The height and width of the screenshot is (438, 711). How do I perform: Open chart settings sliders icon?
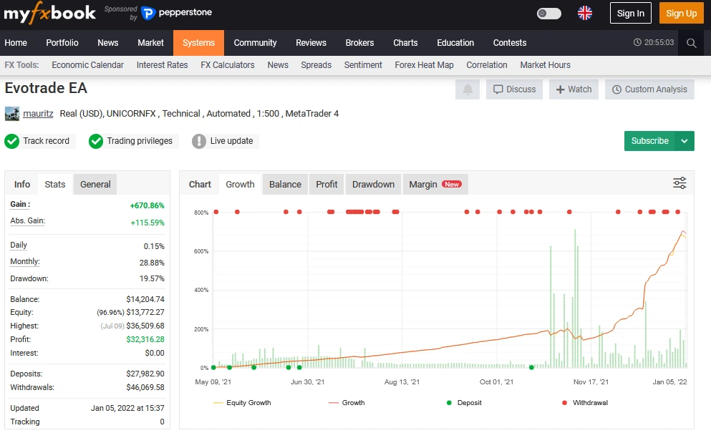pyautogui.click(x=679, y=183)
